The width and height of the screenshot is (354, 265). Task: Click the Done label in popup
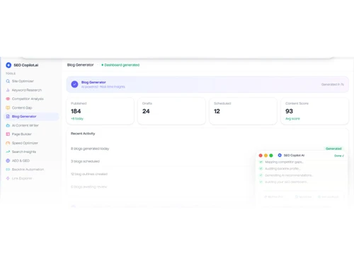tap(339, 155)
